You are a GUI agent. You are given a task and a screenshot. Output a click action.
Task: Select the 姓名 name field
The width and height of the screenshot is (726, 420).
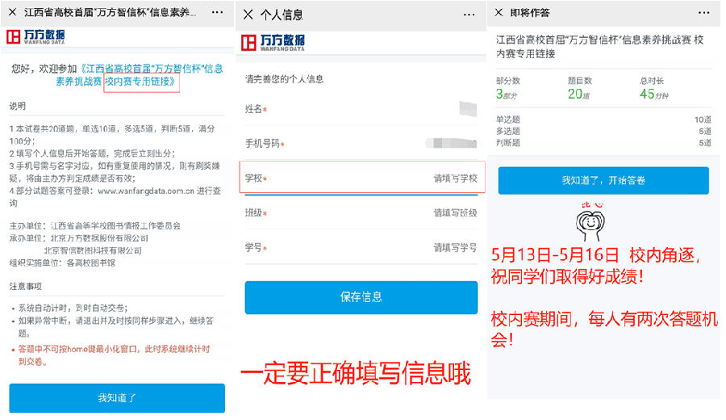point(361,109)
